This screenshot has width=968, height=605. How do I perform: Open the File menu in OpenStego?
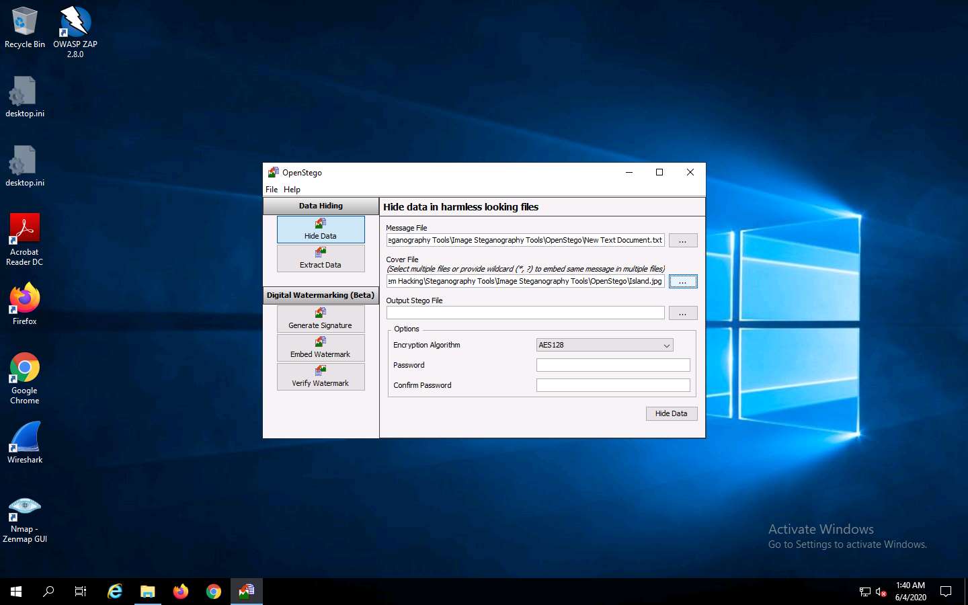(272, 190)
